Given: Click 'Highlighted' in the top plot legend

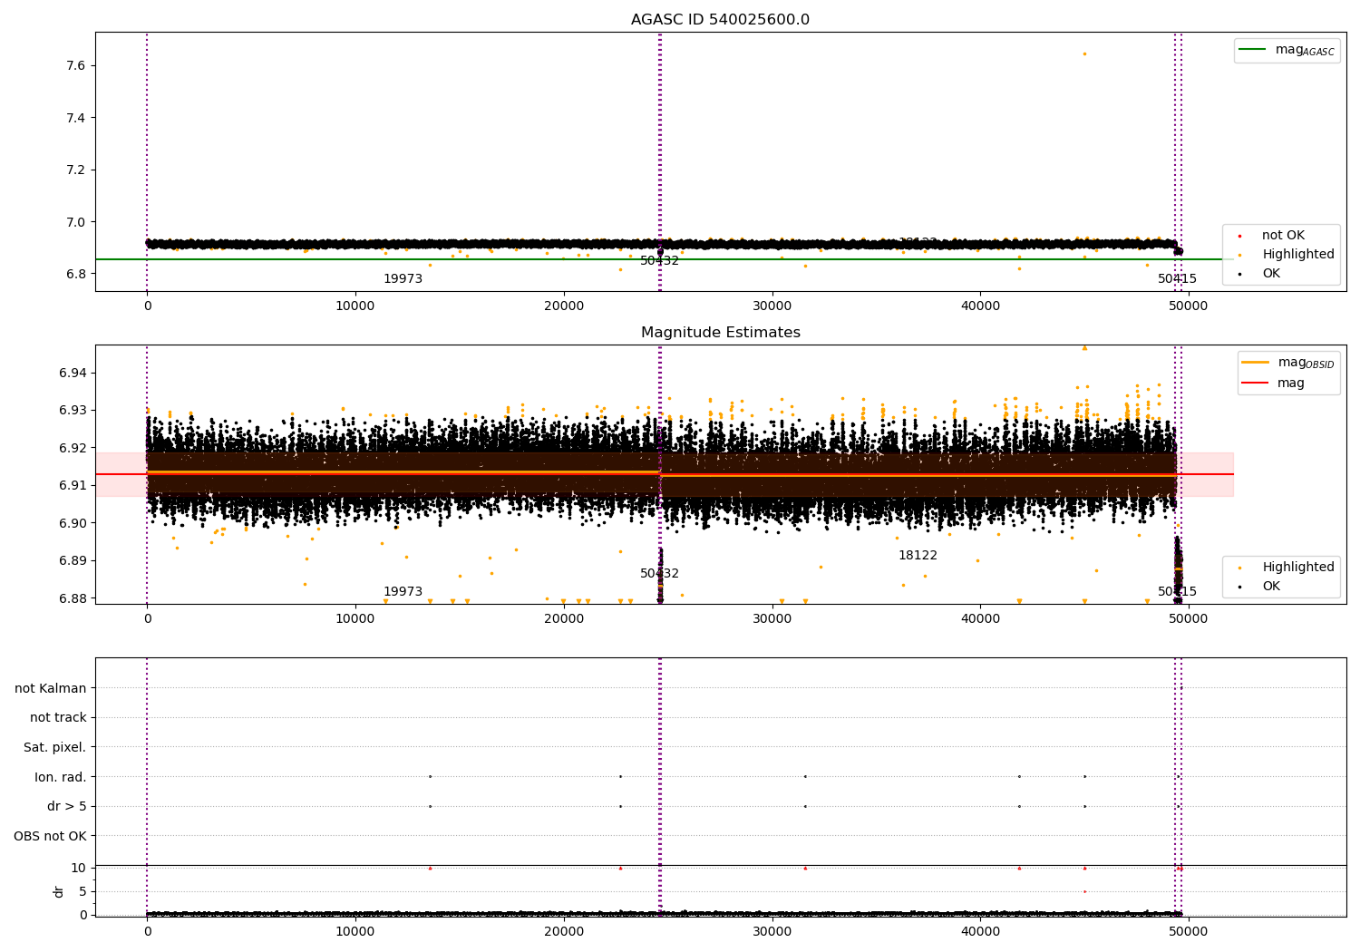Looking at the screenshot, I should coord(1298,255).
